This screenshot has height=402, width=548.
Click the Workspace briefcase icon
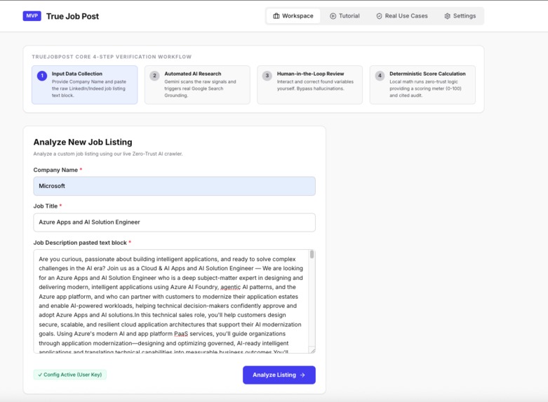(276, 16)
